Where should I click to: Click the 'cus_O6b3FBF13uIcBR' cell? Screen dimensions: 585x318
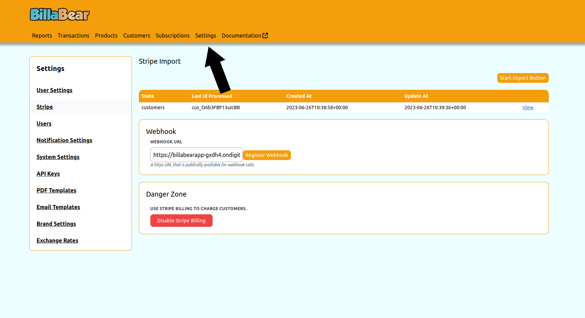(x=216, y=108)
